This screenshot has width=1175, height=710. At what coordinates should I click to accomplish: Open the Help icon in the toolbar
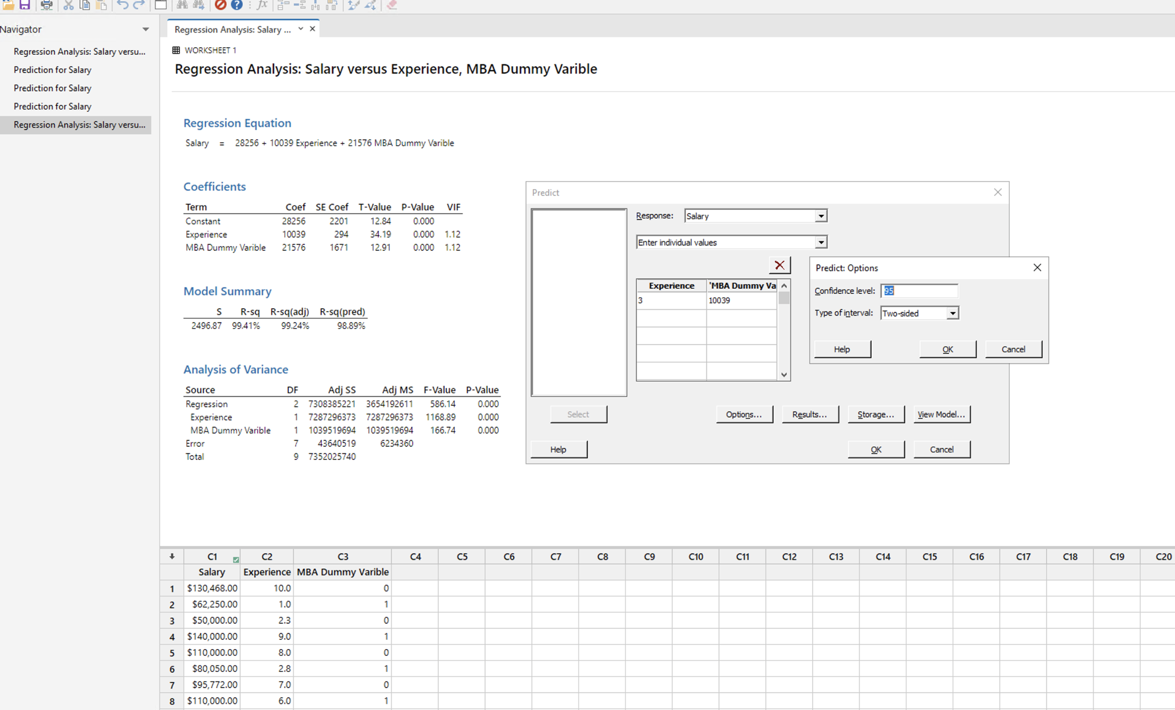click(236, 5)
